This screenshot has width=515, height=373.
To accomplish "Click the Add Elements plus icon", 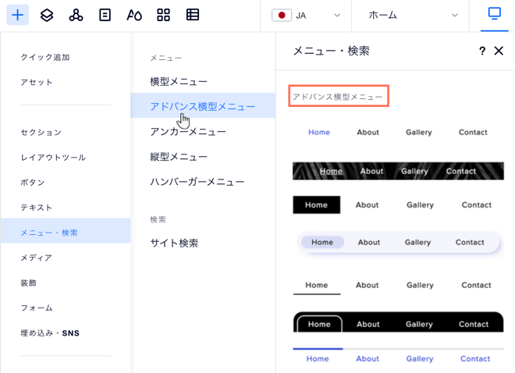I will click(18, 15).
